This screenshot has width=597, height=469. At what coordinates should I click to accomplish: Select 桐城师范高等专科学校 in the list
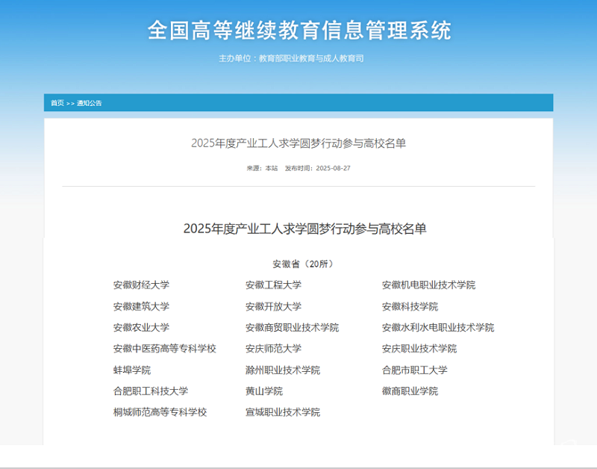[x=160, y=412]
